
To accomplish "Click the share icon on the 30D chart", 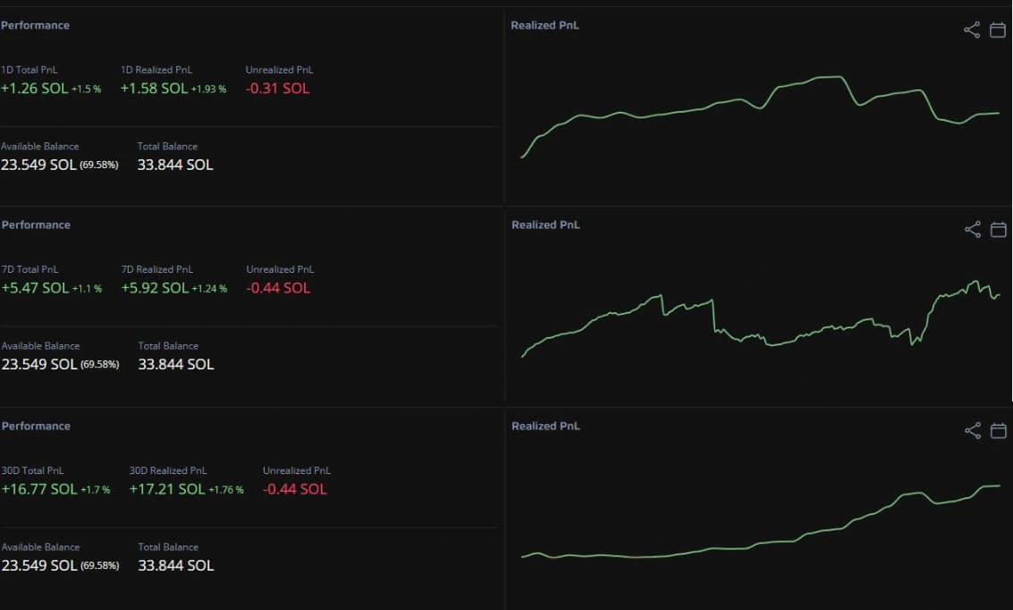I will (x=972, y=430).
